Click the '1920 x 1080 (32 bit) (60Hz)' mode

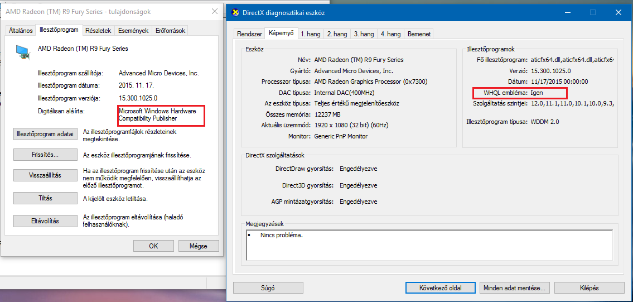coord(351,126)
